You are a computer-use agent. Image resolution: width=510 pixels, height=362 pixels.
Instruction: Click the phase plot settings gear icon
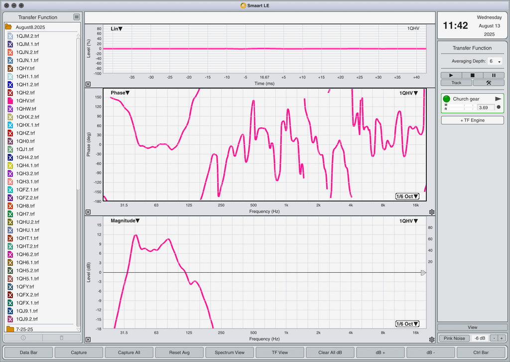pyautogui.click(x=432, y=212)
